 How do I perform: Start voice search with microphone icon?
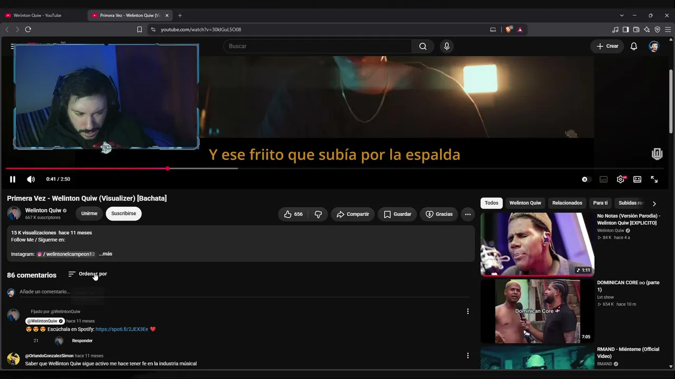click(x=447, y=46)
